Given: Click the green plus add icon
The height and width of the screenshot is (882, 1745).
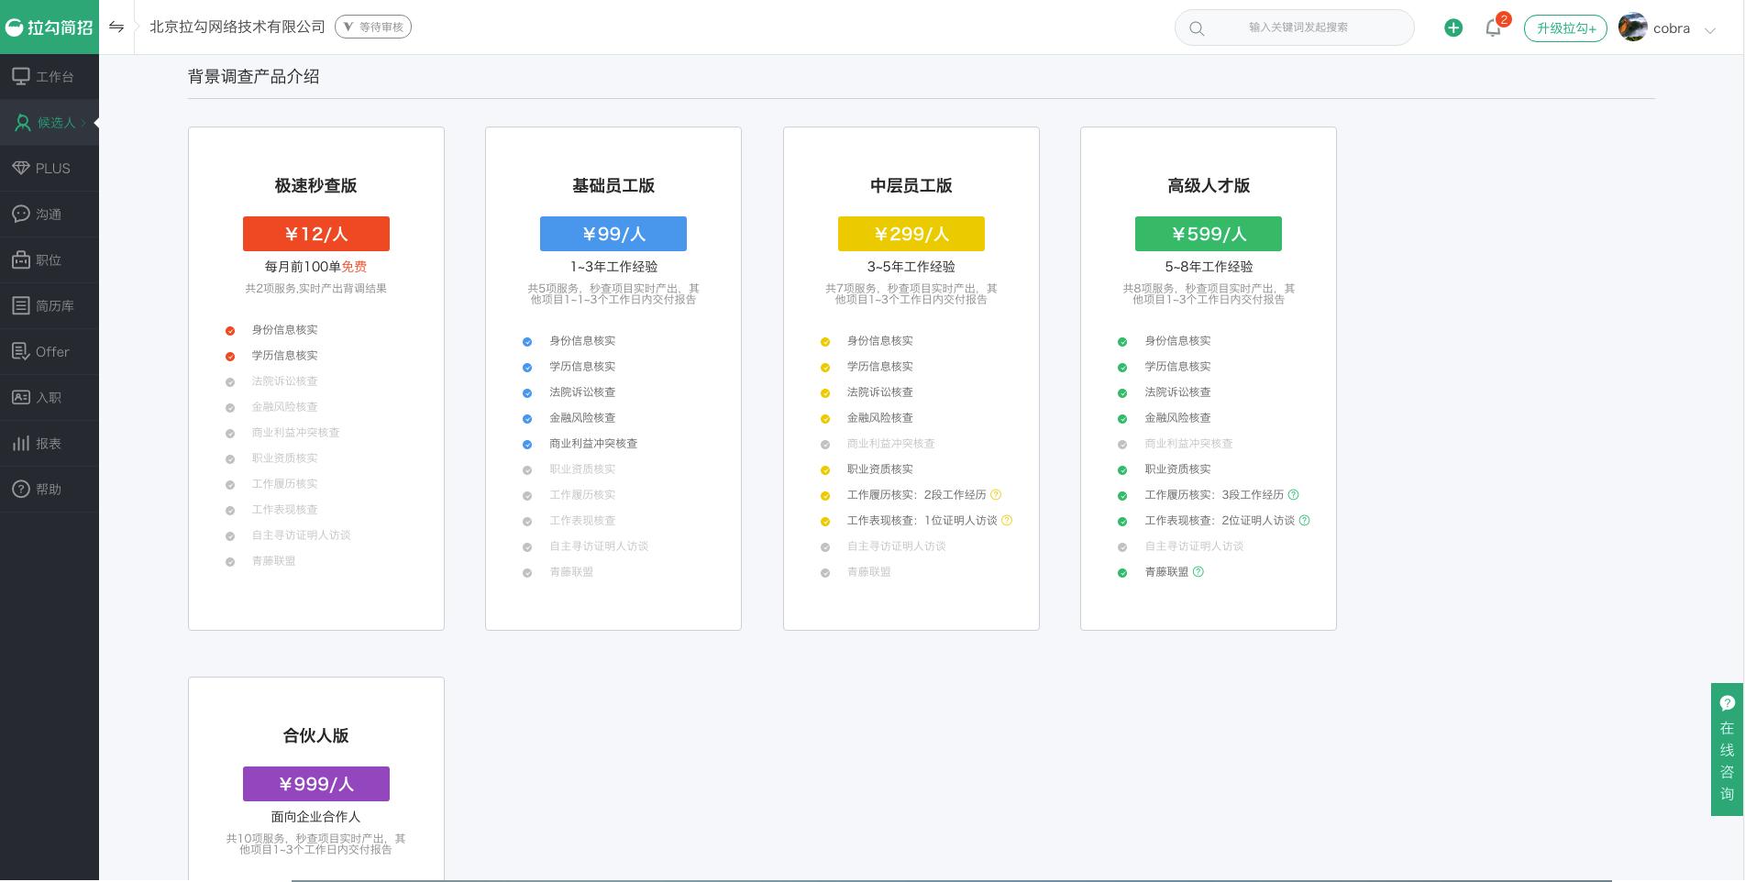Looking at the screenshot, I should (x=1453, y=28).
